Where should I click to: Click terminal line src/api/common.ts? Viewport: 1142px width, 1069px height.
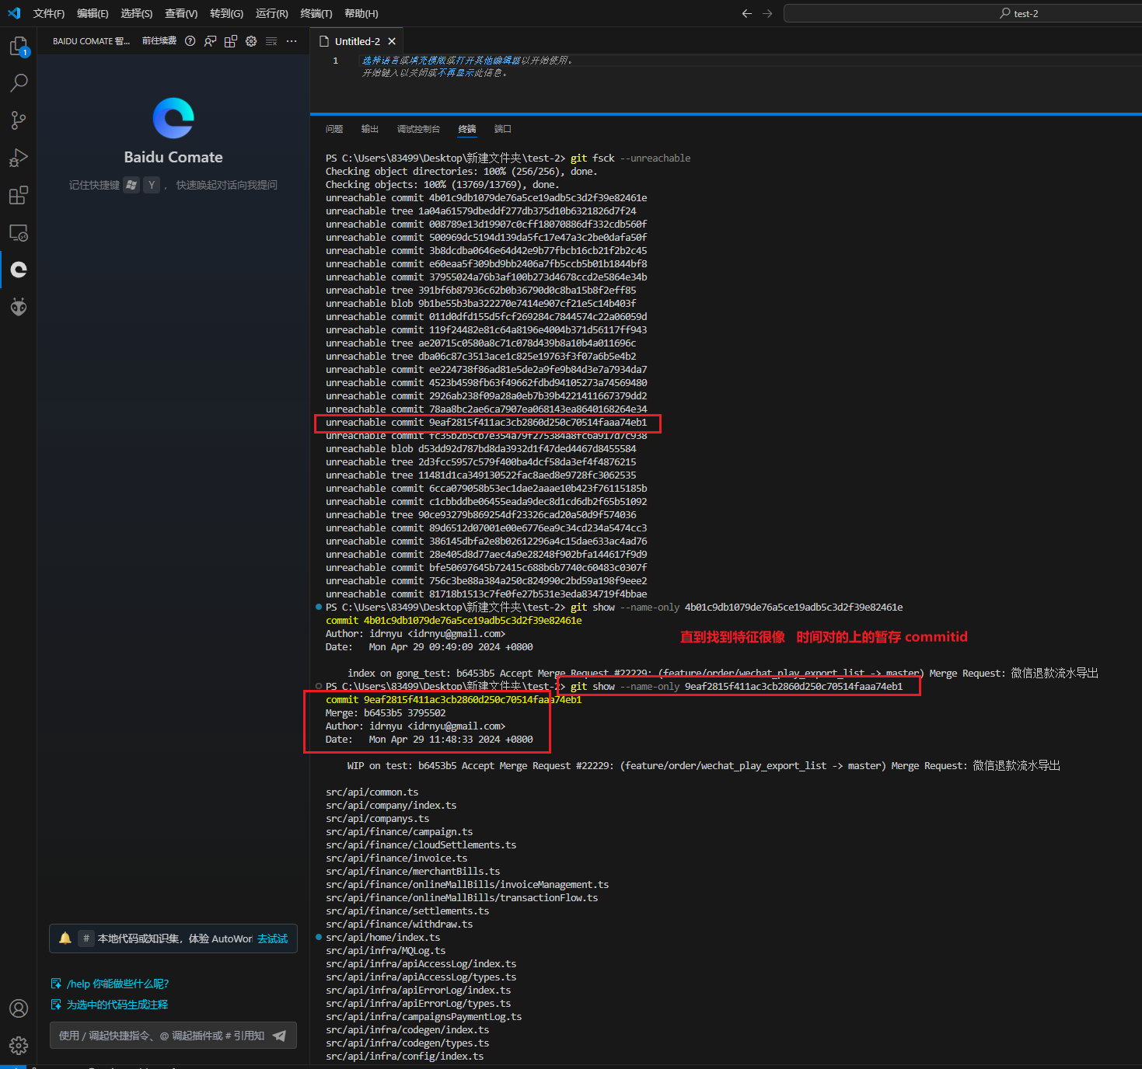(372, 792)
